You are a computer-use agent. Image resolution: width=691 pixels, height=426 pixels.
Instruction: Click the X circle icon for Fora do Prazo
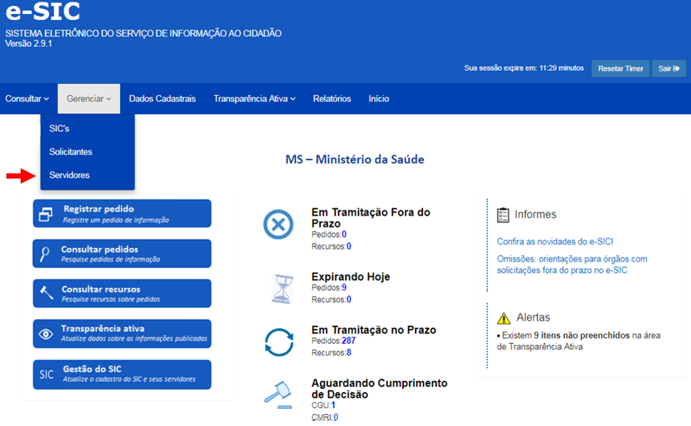click(x=278, y=224)
